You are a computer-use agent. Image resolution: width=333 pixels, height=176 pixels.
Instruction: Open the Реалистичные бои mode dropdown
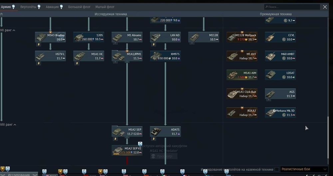click(304, 169)
